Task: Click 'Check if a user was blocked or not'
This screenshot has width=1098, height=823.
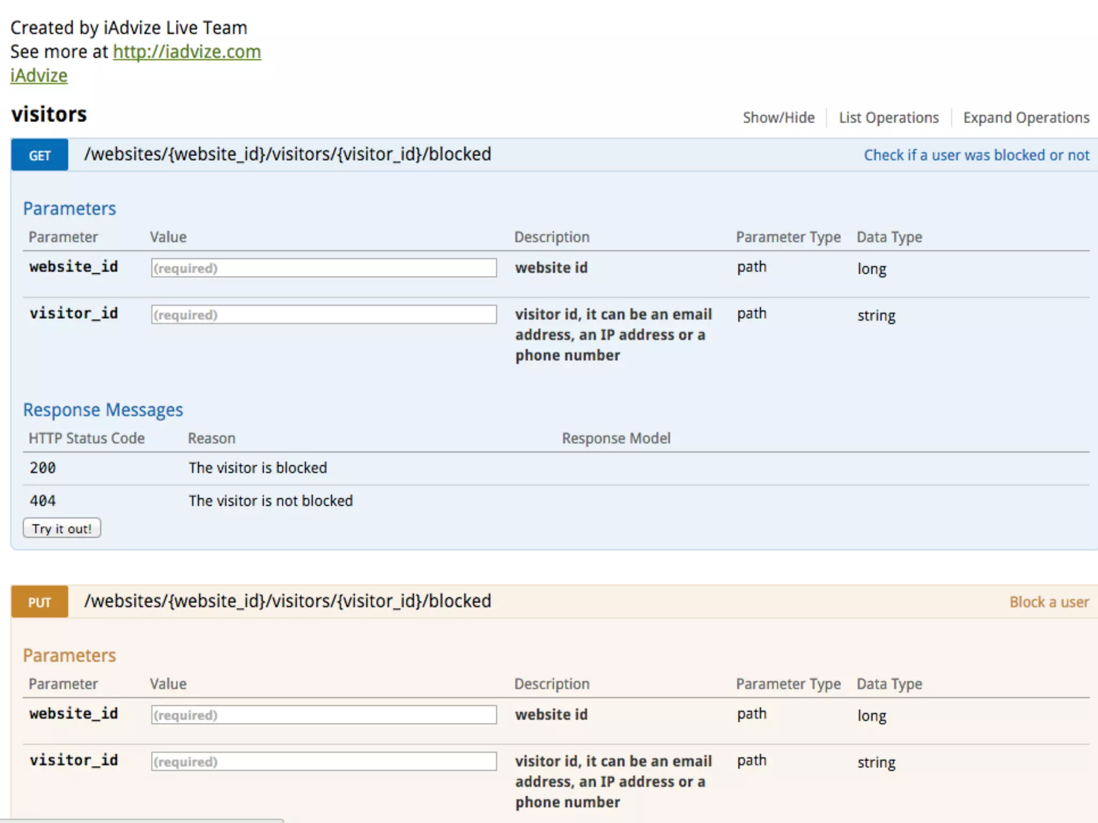Action: click(x=976, y=155)
